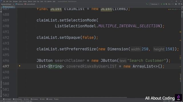Image resolution: width=183 pixels, height=102 pixels.
Task: Click the claimList.setOpaque call
Action: 67,38
